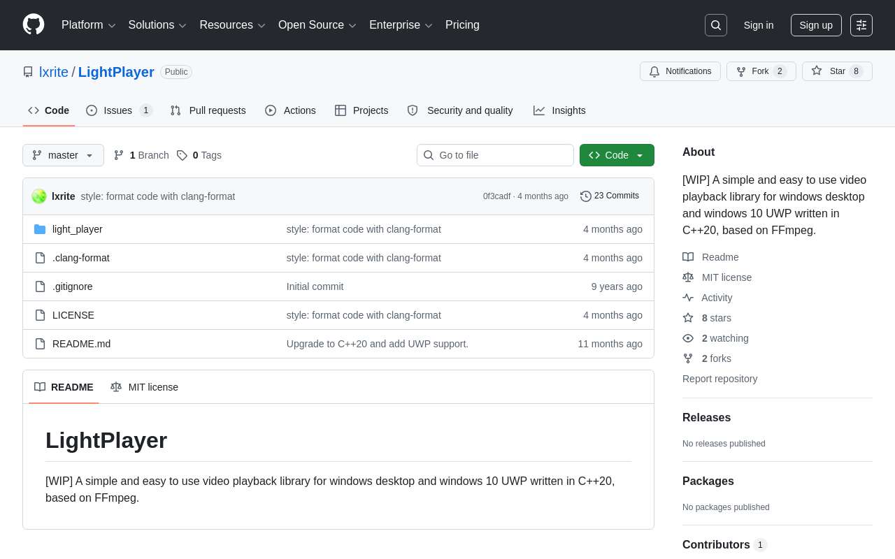Click the .gitignore file icon
The width and height of the screenshot is (895, 559).
(x=40, y=286)
